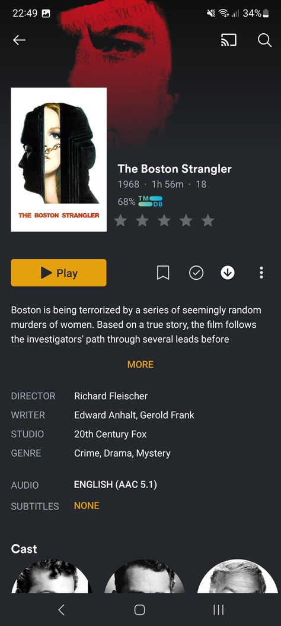Screen dimensions: 281x626
Task: Give the movie one star
Action: click(x=121, y=220)
